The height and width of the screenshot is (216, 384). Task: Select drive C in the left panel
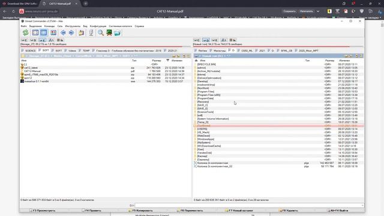tap(24, 40)
